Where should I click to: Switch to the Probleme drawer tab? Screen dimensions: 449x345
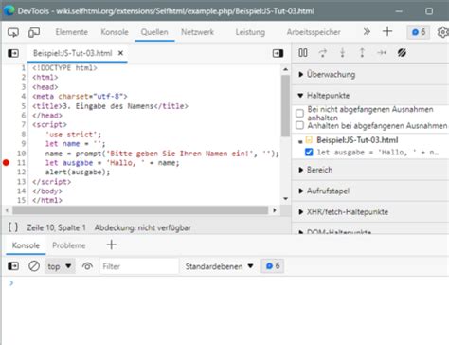(69, 245)
